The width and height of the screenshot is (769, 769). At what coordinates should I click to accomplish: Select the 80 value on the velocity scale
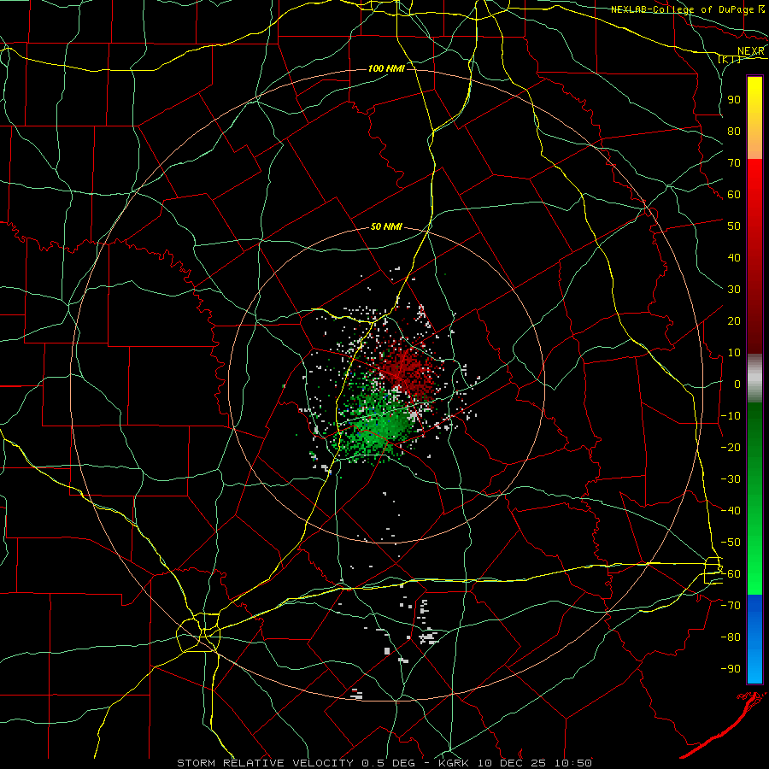(734, 131)
